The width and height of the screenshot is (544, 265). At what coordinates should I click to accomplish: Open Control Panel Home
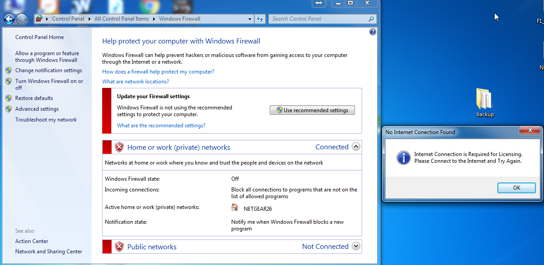(39, 37)
